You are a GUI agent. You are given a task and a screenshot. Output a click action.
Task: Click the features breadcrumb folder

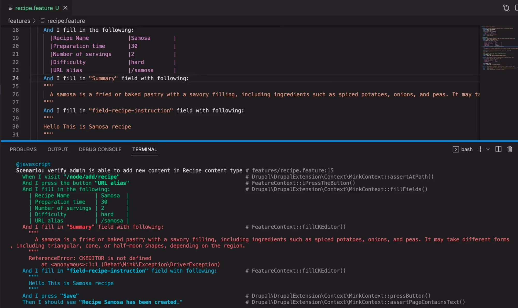point(19,21)
